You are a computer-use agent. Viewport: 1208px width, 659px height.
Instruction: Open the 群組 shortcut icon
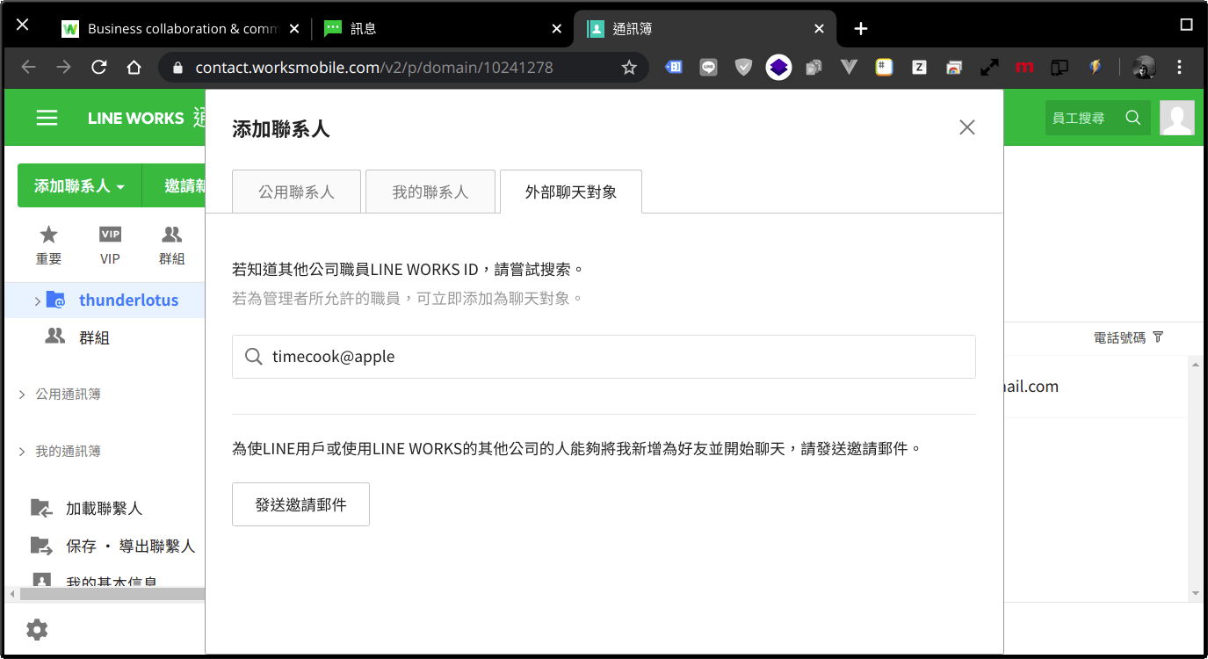tap(172, 245)
